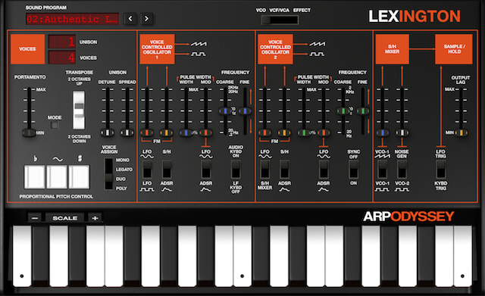The width and height of the screenshot is (485, 296).
Task: Adjust the S/H mixer VCO-1 level slider
Action: click(383, 133)
